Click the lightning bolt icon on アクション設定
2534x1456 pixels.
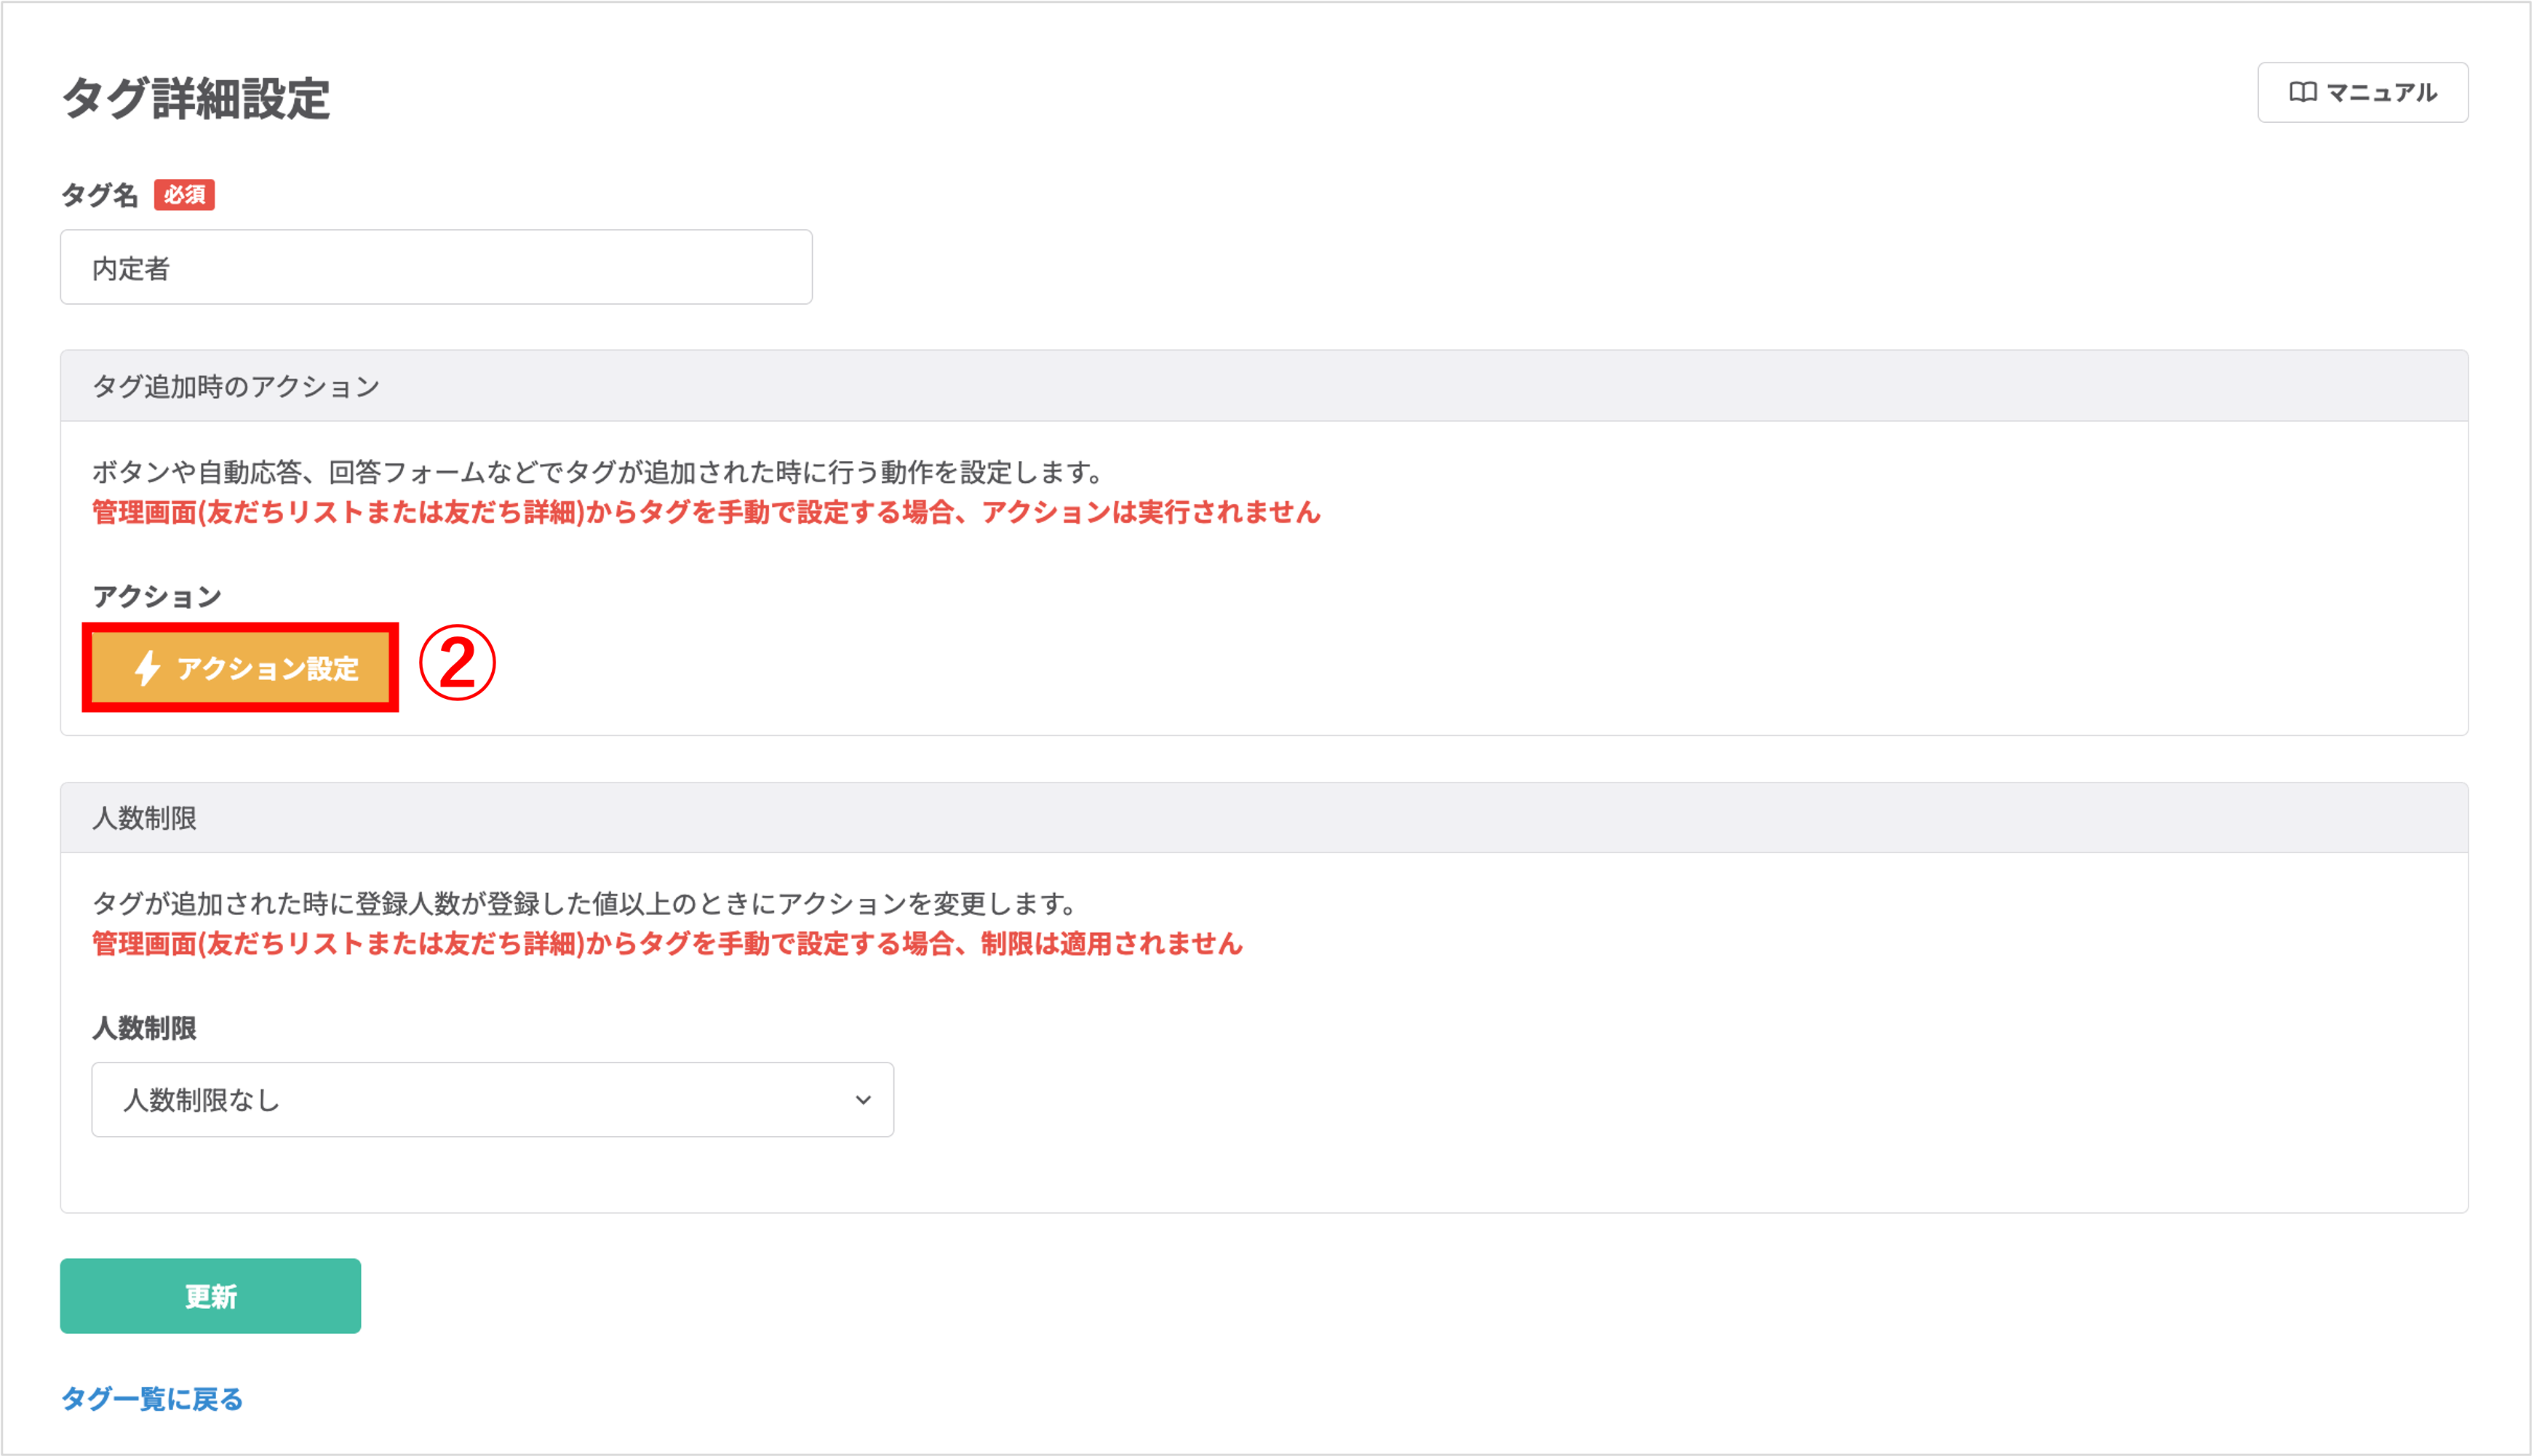tap(148, 668)
